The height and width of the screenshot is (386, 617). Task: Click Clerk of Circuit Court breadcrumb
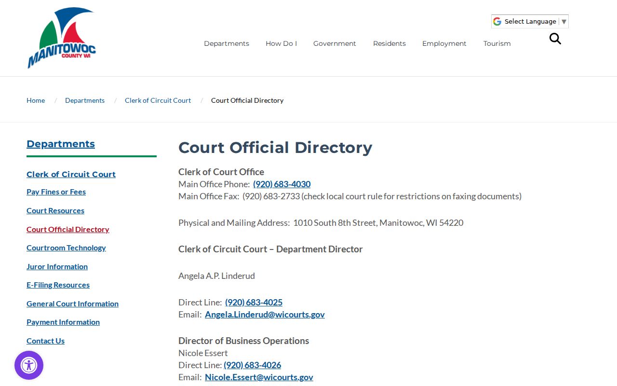tap(158, 100)
